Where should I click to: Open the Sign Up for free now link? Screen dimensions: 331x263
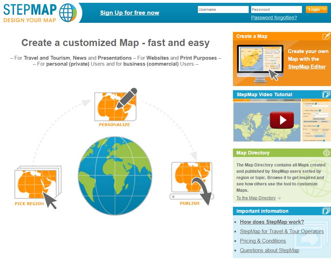(x=130, y=13)
